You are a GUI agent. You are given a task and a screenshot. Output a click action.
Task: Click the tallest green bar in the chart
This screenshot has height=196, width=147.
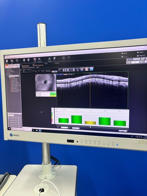click(x=76, y=119)
